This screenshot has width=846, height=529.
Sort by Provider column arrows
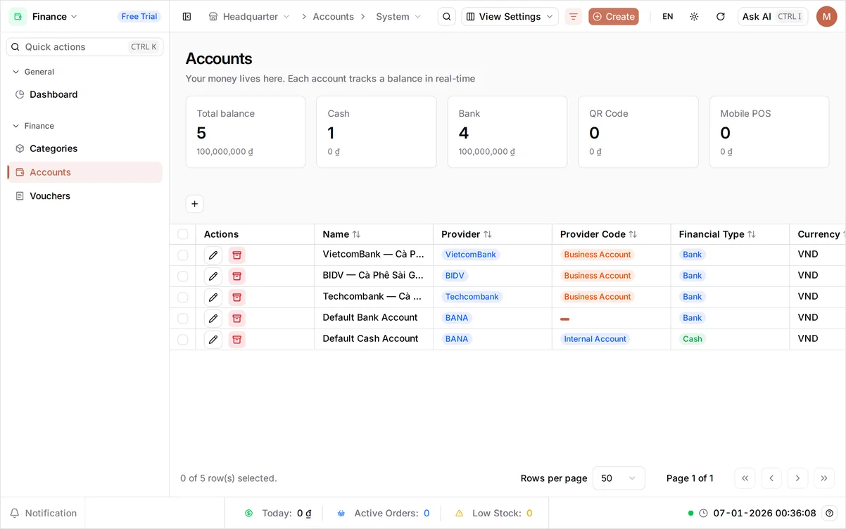click(488, 234)
